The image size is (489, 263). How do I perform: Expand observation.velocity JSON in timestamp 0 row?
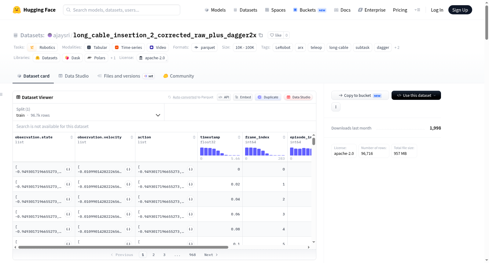(128, 169)
